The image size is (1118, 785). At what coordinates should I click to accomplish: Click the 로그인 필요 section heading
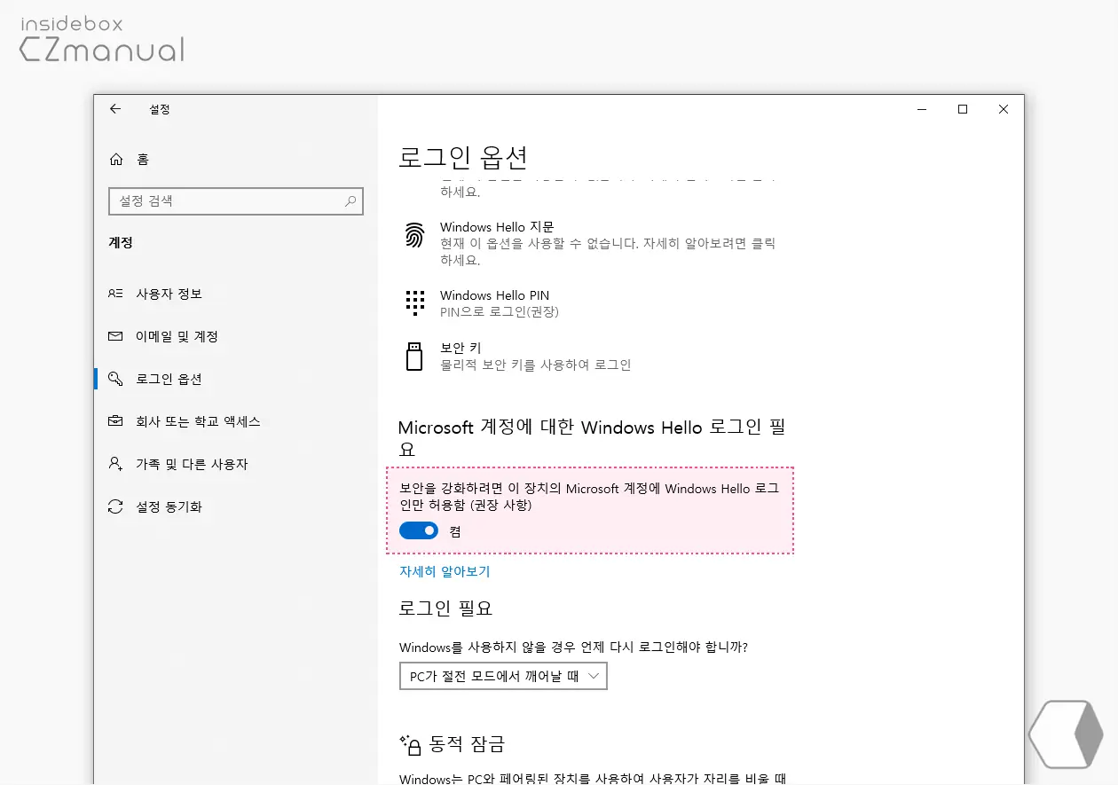pos(445,608)
